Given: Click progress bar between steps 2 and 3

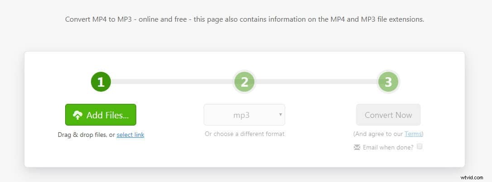Looking at the screenshot, I should (x=316, y=81).
